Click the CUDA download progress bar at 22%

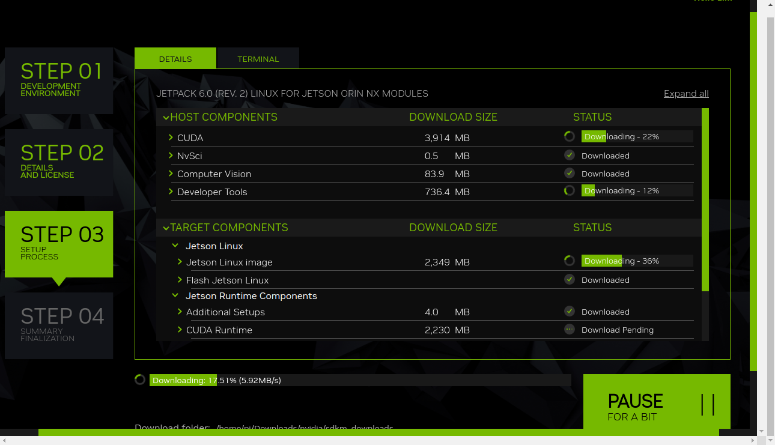click(637, 136)
